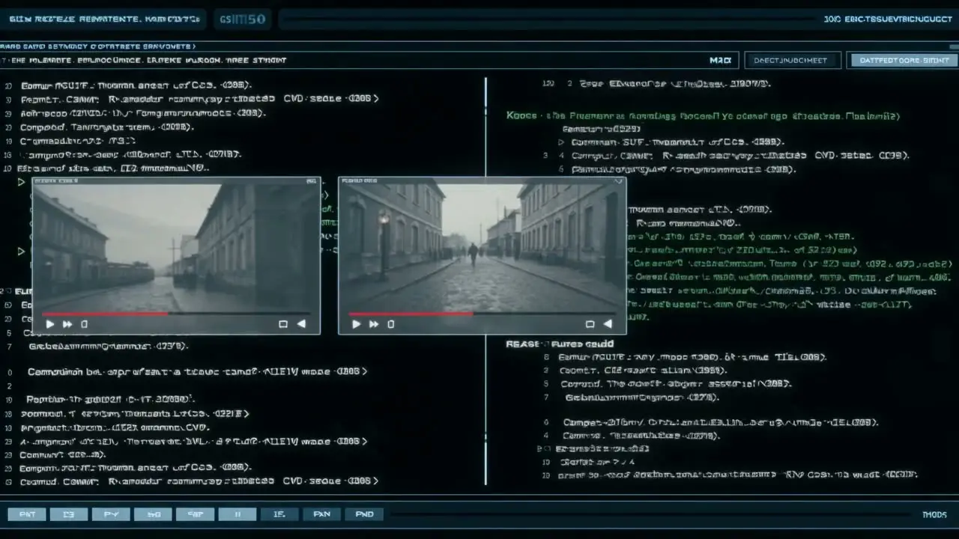Click the 'THODS' label in the bottom bar

pyautogui.click(x=934, y=514)
